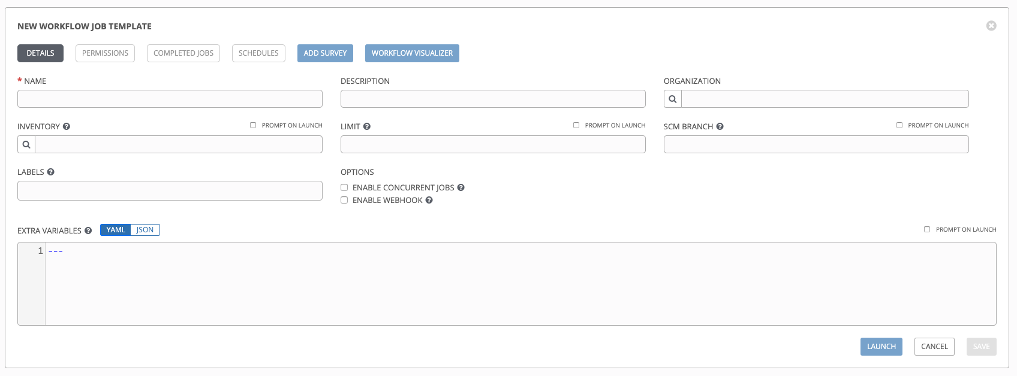The height and width of the screenshot is (376, 1017).
Task: Check Prompt on Launch for Inventory
Action: (x=253, y=125)
